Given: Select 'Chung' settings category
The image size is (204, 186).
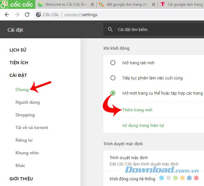Looking at the screenshot, I should click(x=22, y=90).
